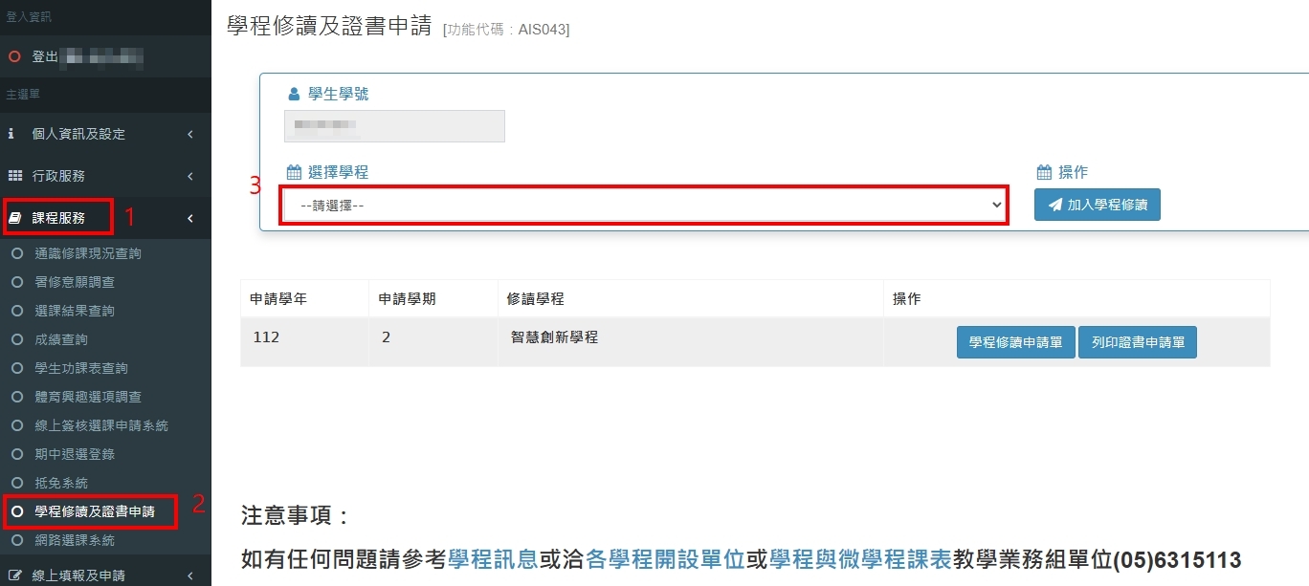Click the info icon beside 個人資訊及設定
Image resolution: width=1309 pixels, height=586 pixels.
click(11, 134)
